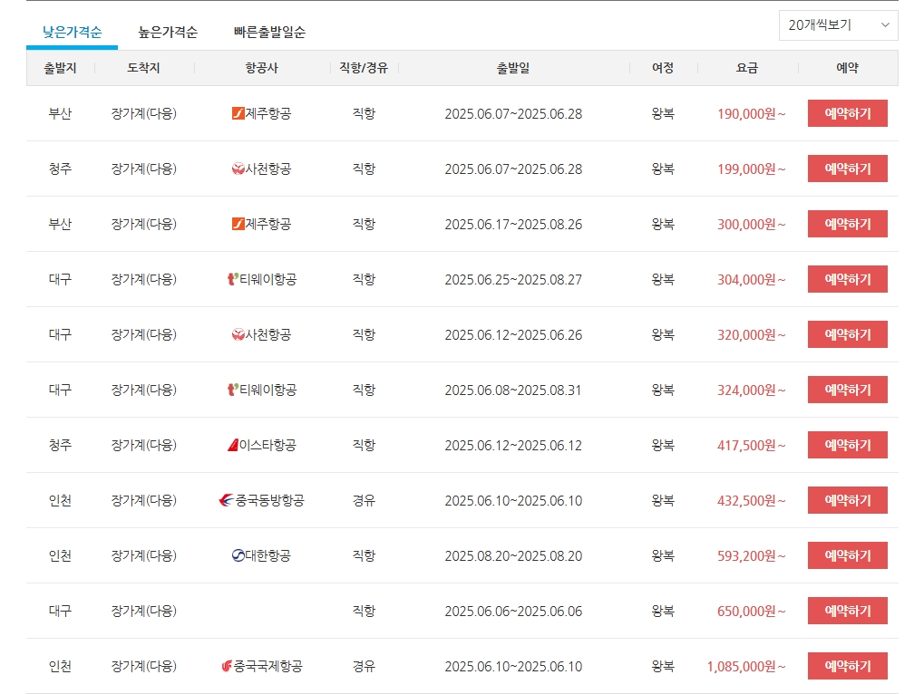This screenshot has height=694, width=924.
Task: Click the 이스타항공 airline name
Action: tap(267, 445)
